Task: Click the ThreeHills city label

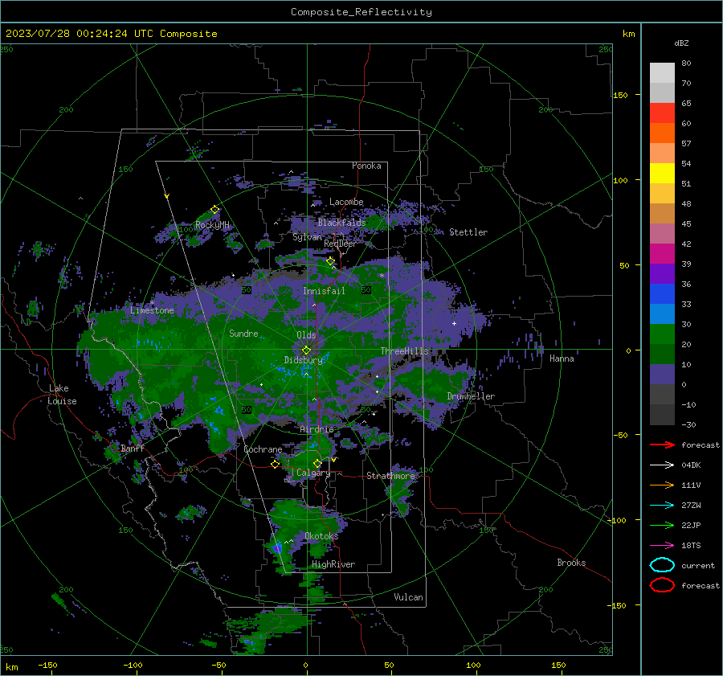Action: [x=404, y=351]
